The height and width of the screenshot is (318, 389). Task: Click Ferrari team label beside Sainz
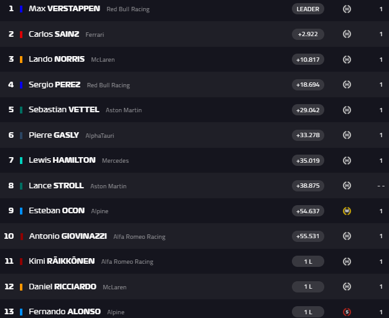(95, 34)
